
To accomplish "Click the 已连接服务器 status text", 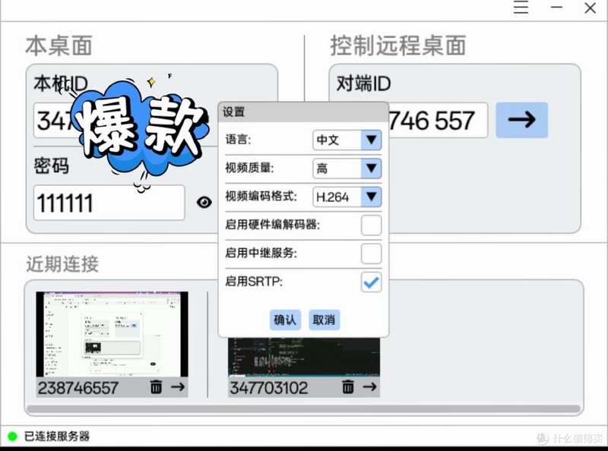I will coord(56,437).
